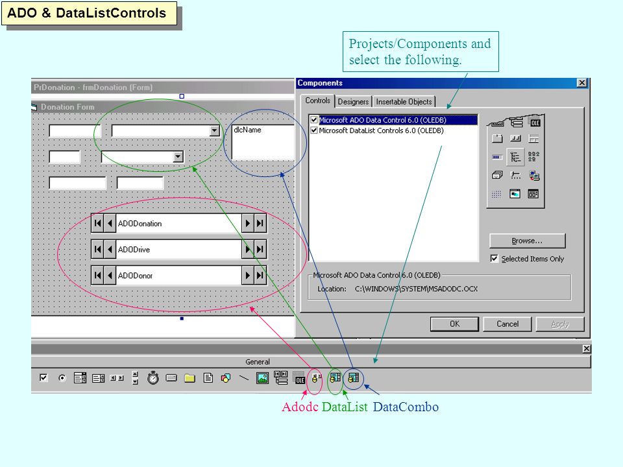
Task: Select the Data control in the toolbox
Action: pyautogui.click(x=281, y=377)
